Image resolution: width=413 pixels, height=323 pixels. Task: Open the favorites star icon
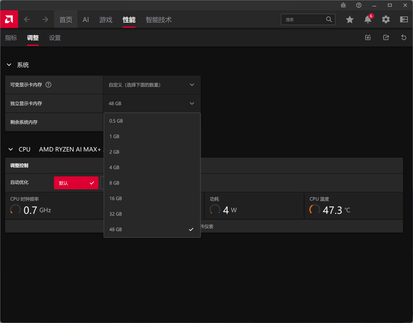click(x=350, y=20)
